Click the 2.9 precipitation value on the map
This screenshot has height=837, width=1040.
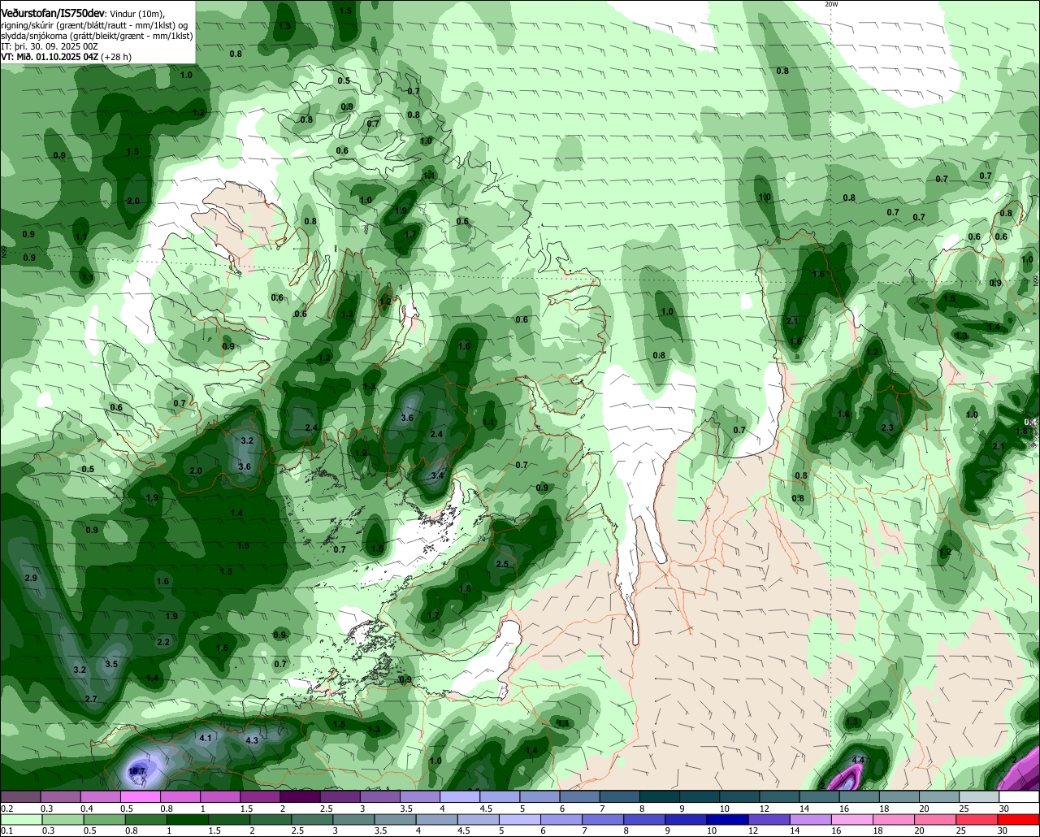coord(31,578)
